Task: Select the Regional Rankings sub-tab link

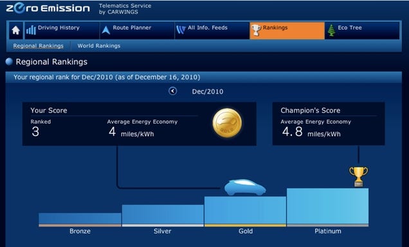Action: click(x=39, y=46)
